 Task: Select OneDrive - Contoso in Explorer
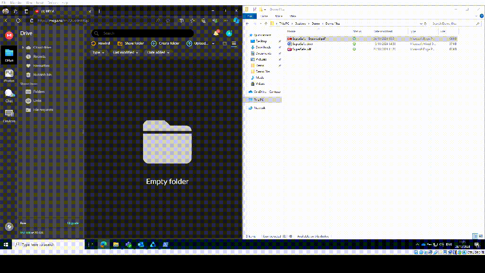point(265,92)
